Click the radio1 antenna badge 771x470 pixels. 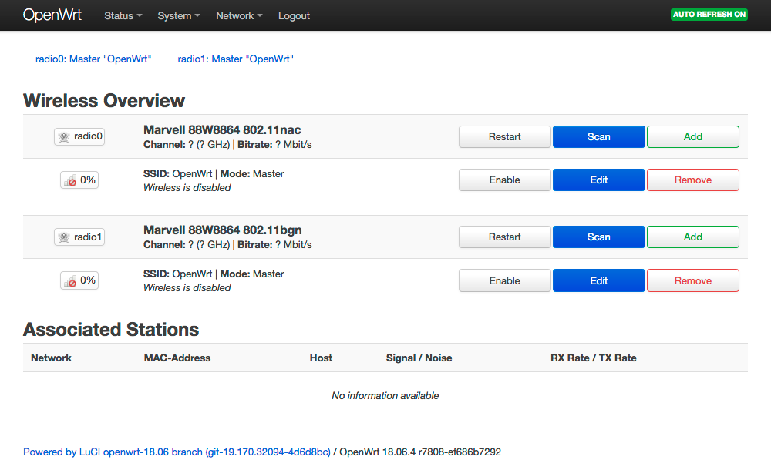(x=79, y=237)
